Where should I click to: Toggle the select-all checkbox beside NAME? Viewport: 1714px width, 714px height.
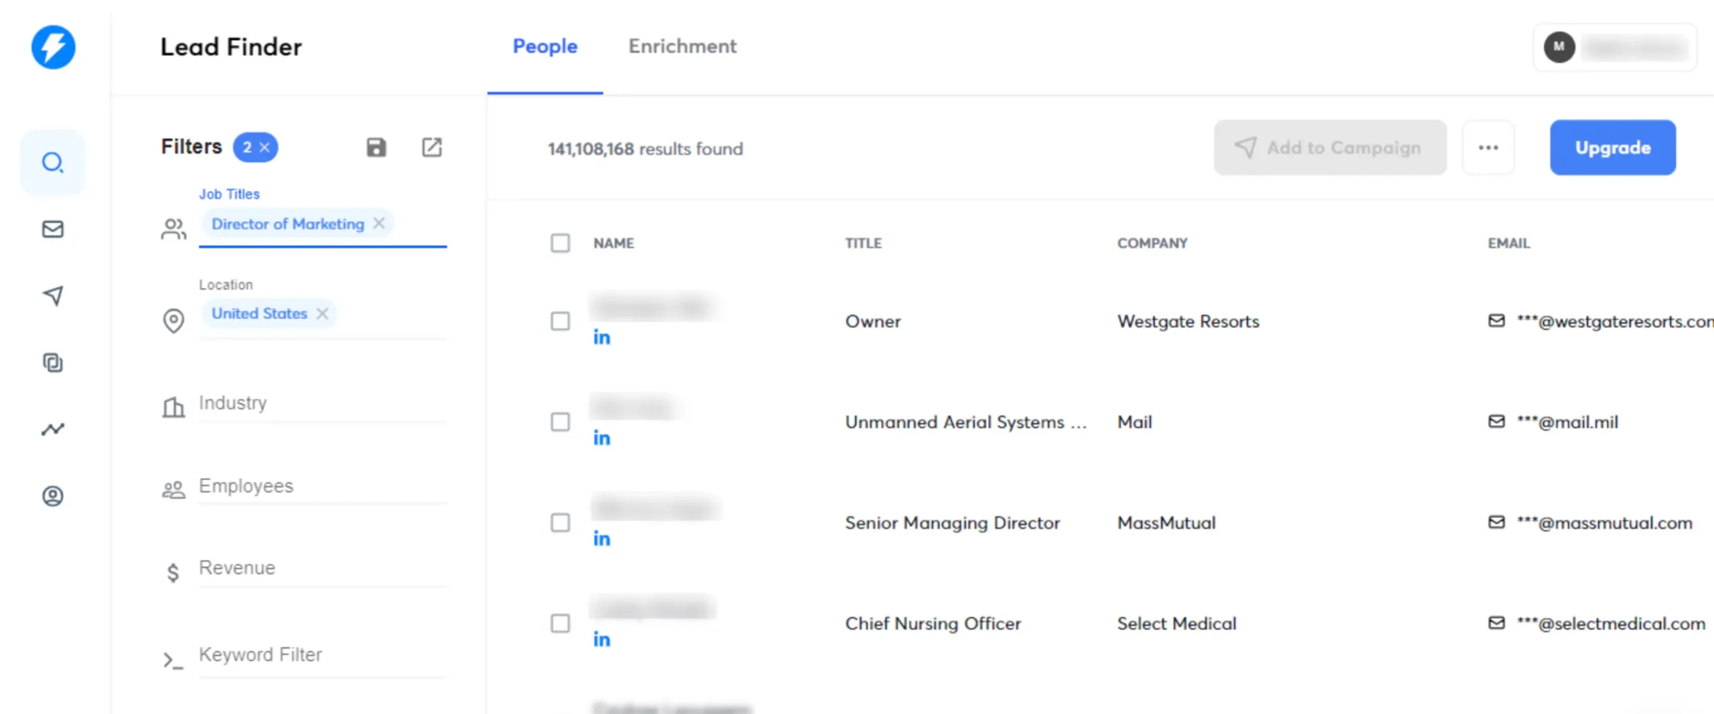pyautogui.click(x=560, y=243)
